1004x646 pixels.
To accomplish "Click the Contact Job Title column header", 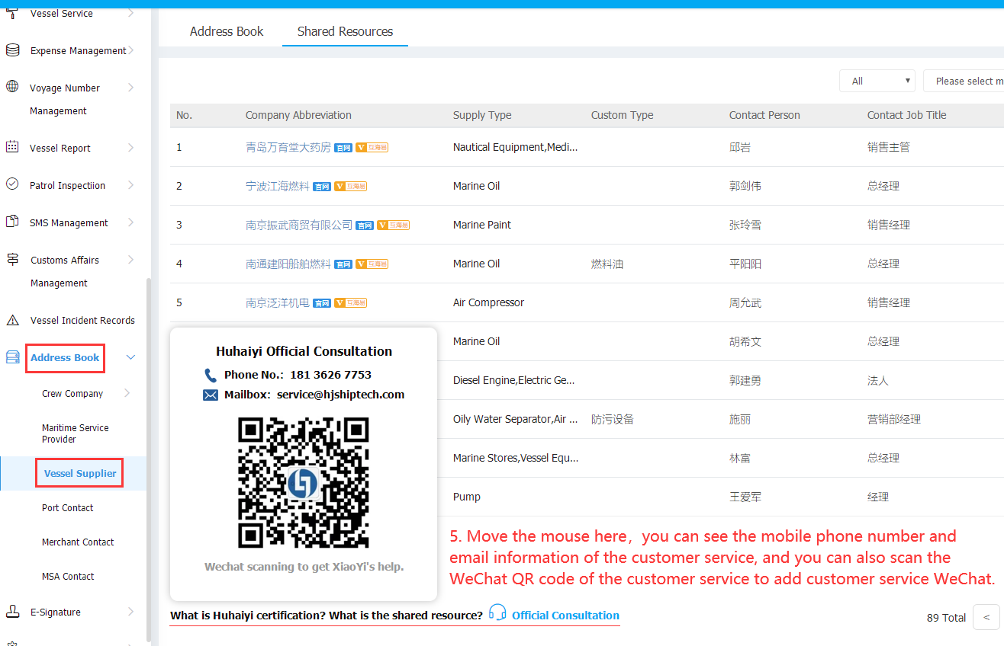I will point(906,116).
